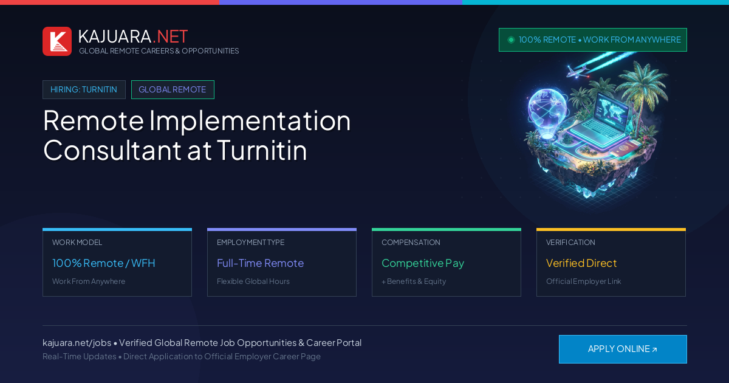729x383 pixels.
Task: Click the Work From Anywhere caption in Work Model card
Action: (x=89, y=281)
